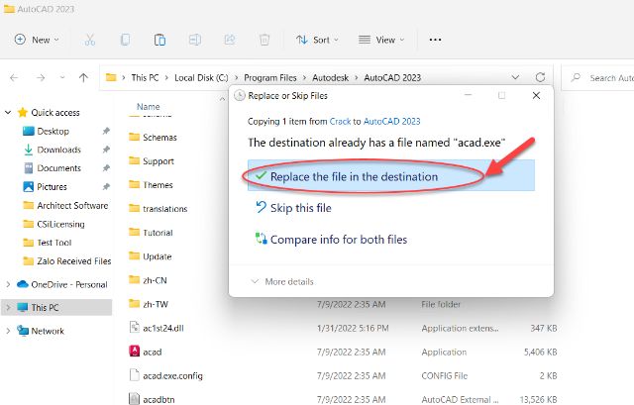Image resolution: width=634 pixels, height=405 pixels.
Task: Expand address bar history chevron
Action: pos(515,77)
